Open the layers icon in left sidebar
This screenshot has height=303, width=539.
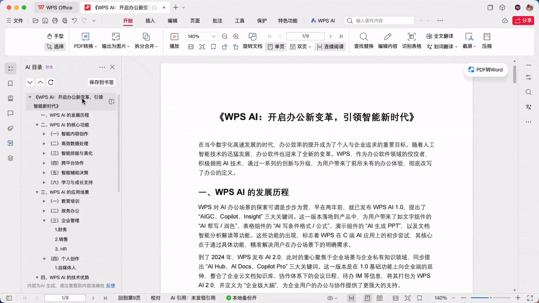(10, 158)
